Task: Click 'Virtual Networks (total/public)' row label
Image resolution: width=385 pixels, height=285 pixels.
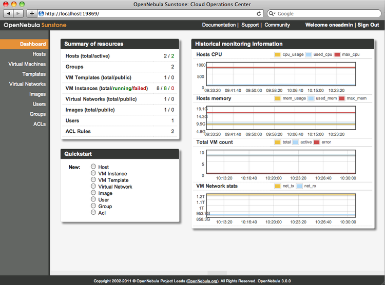Action: coord(101,99)
